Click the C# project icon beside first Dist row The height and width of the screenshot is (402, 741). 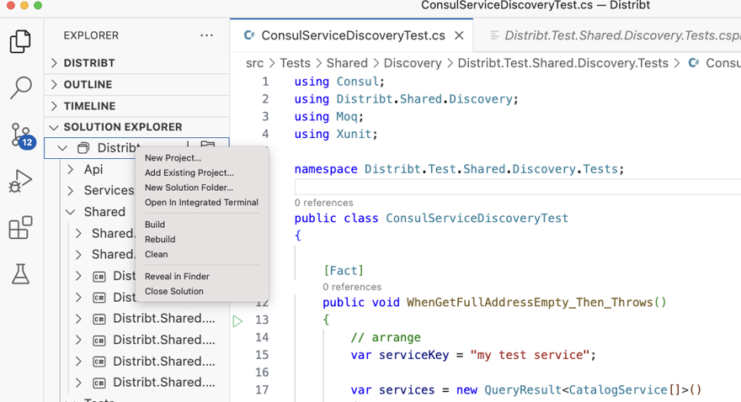pos(99,277)
